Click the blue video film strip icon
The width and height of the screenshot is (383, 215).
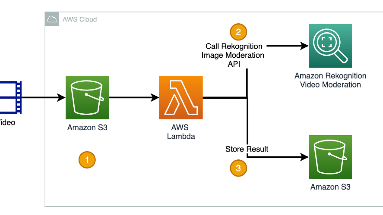tap(11, 98)
